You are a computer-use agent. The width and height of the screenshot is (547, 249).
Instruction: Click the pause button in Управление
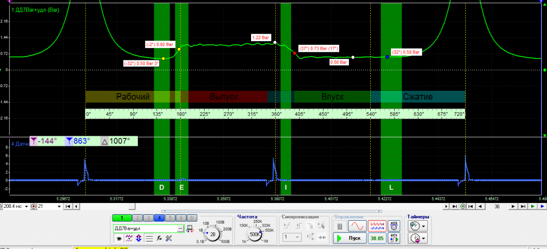(340, 226)
